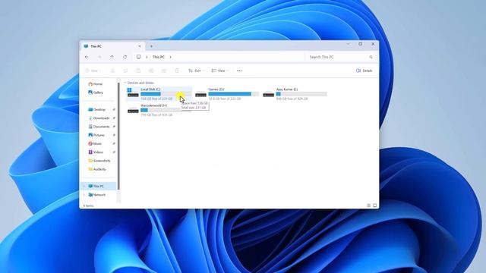Open the See more options ellipsis
The height and width of the screenshot is (273, 486).
click(x=239, y=71)
